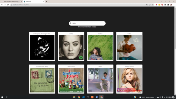Go forward in browser history
Image resolution: width=176 pixels, height=99 pixels.
[x=5, y=5]
